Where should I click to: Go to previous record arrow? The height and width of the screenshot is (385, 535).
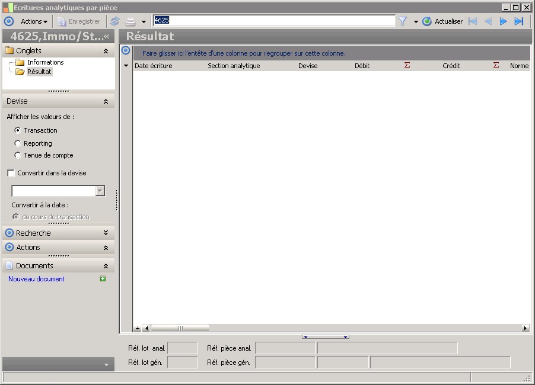coord(488,21)
